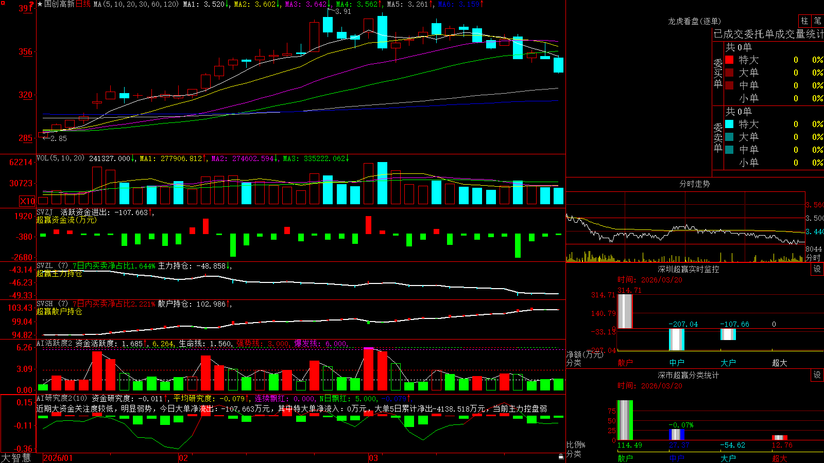This screenshot has height=463, width=824.
Task: Click the dark red 大单 buy-order swatch
Action: click(729, 73)
